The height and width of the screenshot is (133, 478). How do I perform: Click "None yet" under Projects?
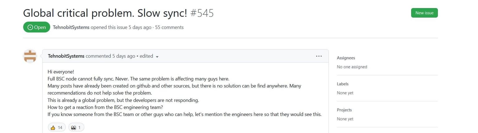pyautogui.click(x=345, y=119)
